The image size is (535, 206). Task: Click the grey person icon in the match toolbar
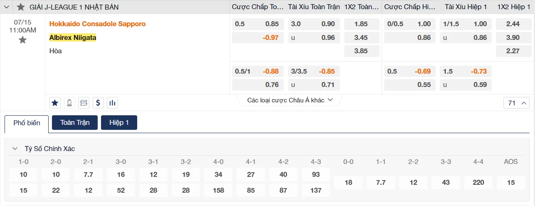click(x=69, y=102)
